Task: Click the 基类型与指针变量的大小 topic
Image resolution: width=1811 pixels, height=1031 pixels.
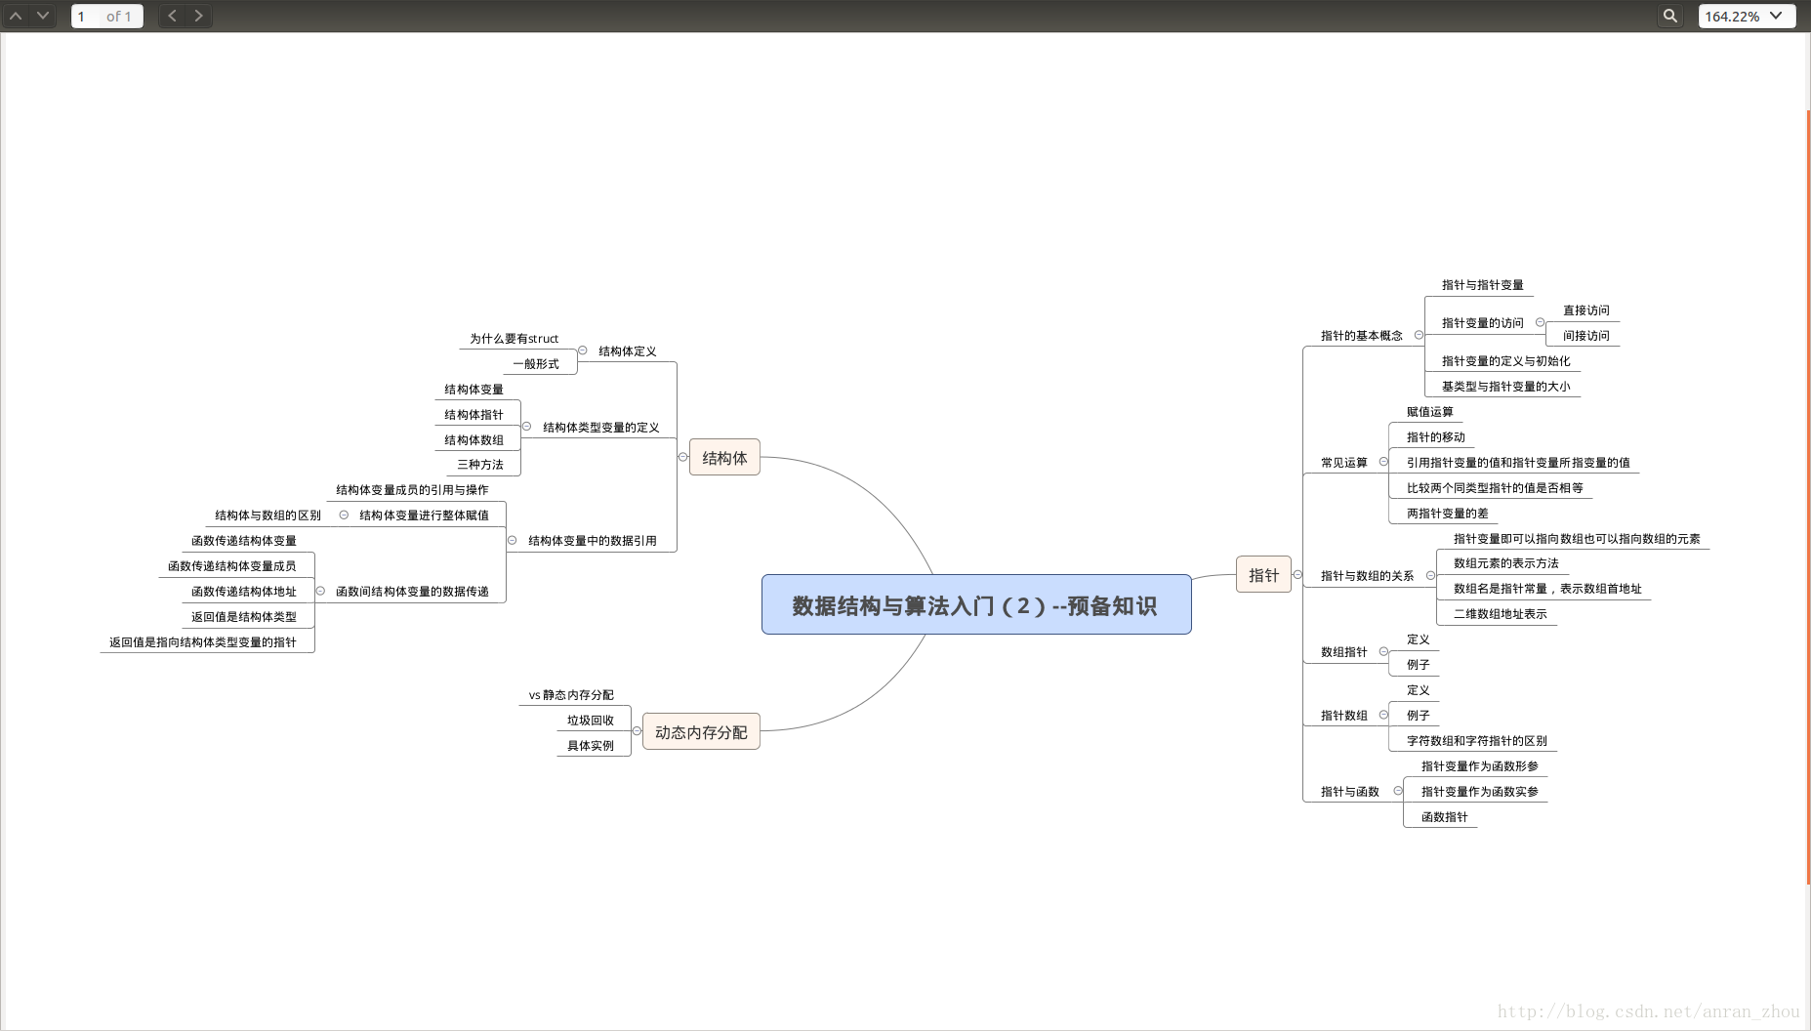Action: 1506,387
